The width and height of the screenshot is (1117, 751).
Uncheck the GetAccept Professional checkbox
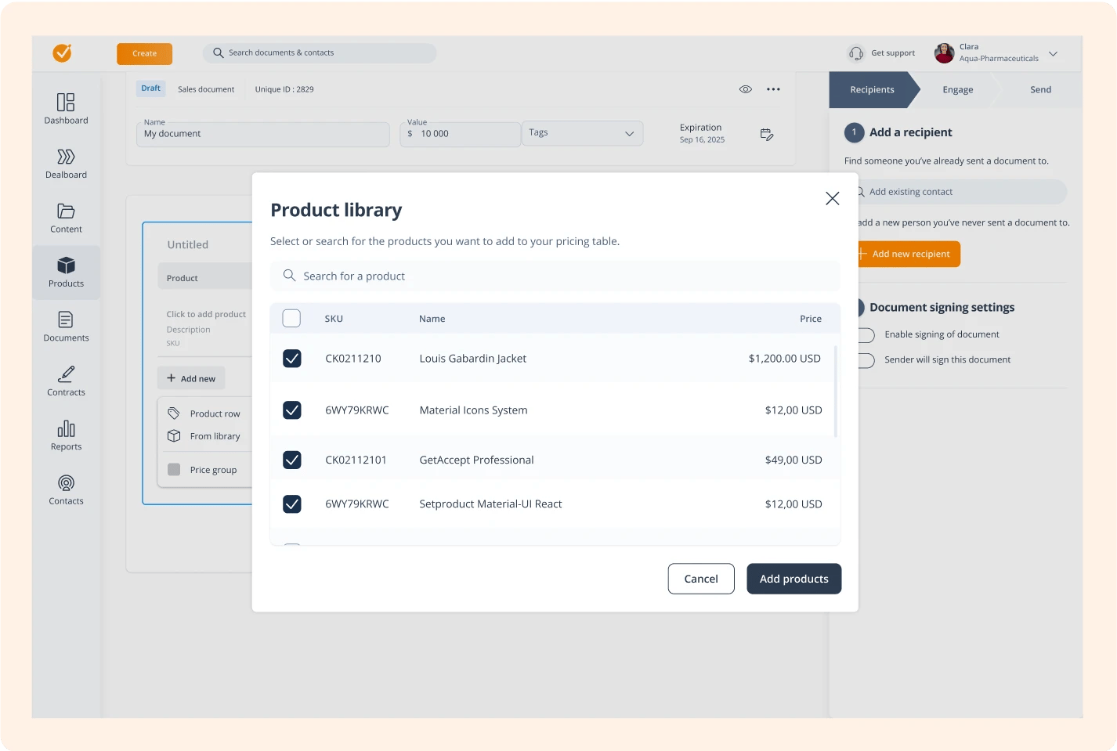[291, 460]
